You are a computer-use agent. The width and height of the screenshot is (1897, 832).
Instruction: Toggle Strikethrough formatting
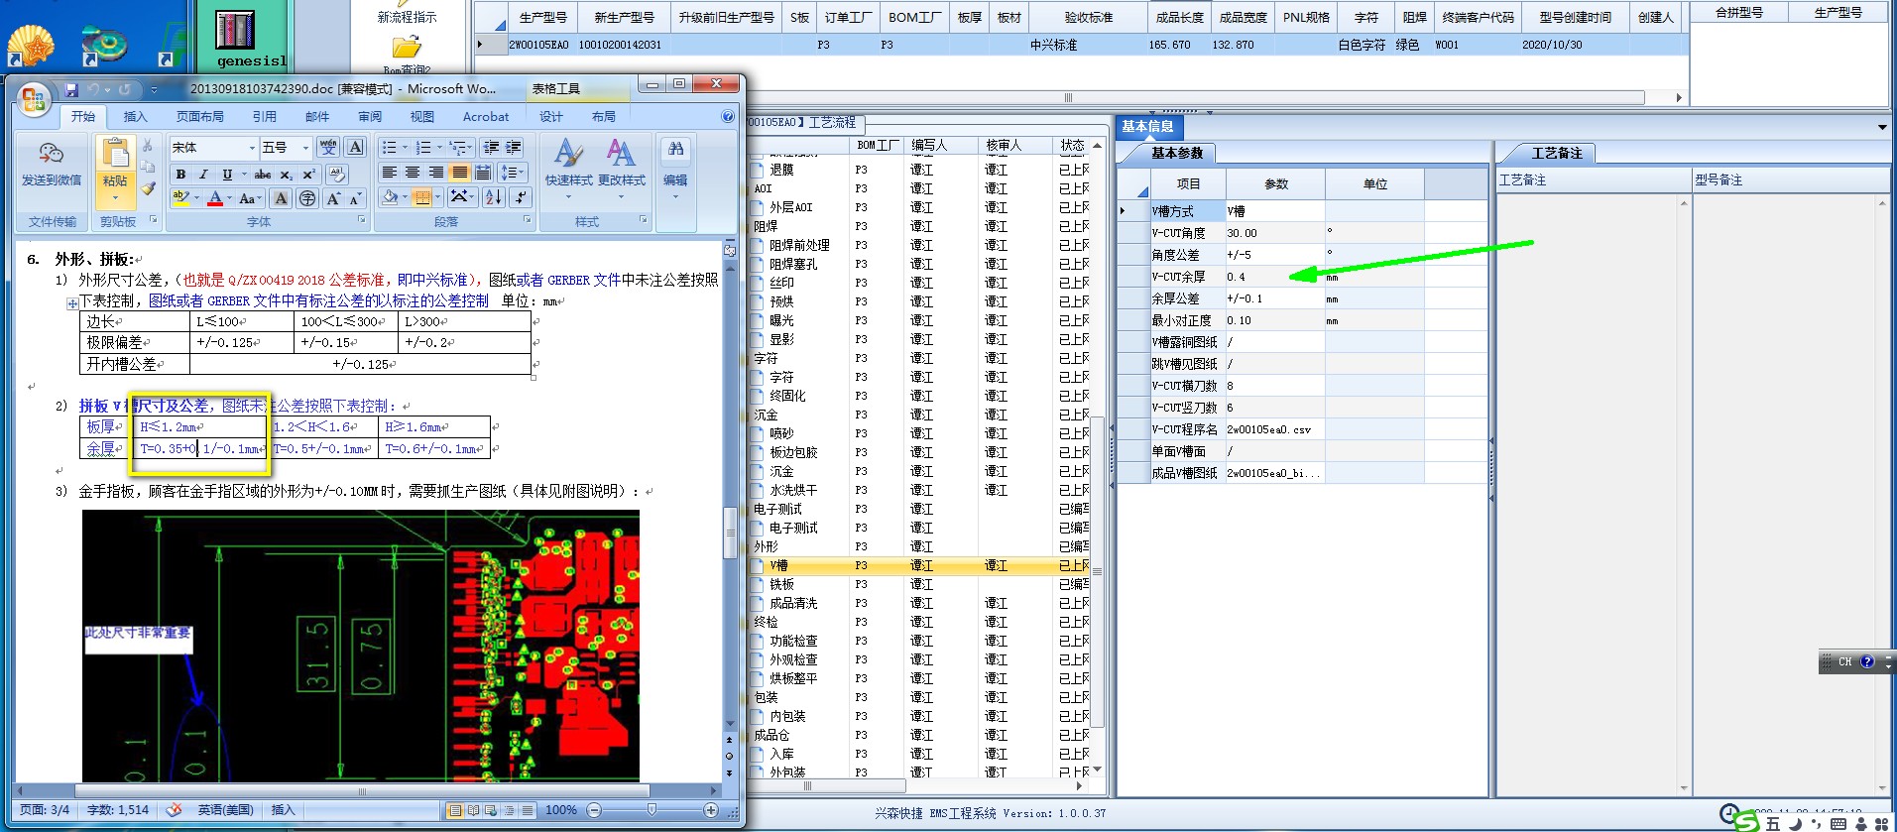click(x=263, y=174)
